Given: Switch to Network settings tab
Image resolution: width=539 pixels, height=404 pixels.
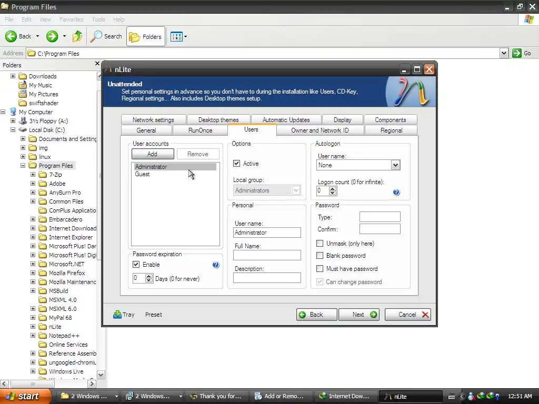Looking at the screenshot, I should pyautogui.click(x=153, y=119).
